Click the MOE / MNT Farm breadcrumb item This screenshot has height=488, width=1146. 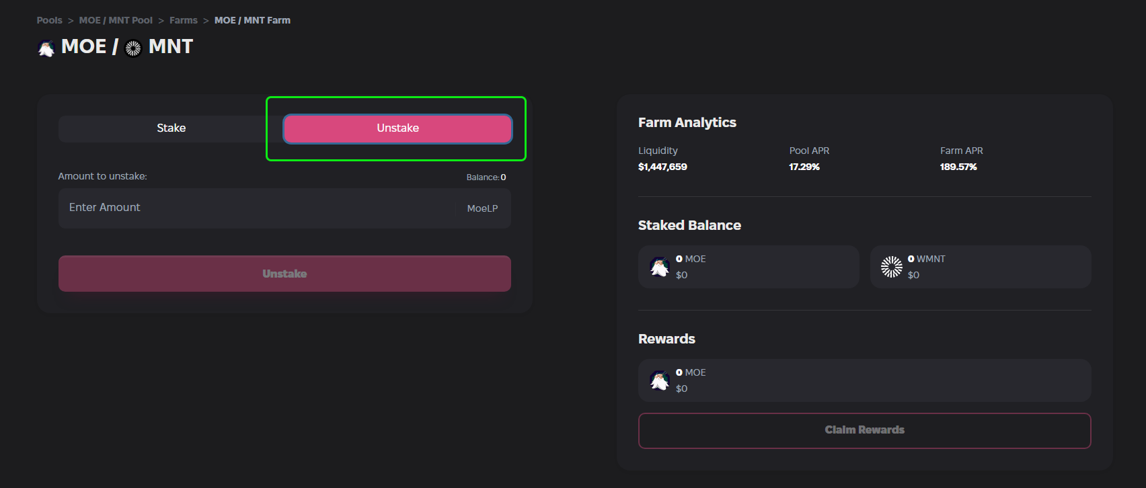tap(252, 20)
